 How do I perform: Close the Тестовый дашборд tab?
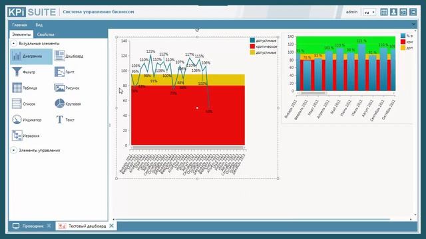[x=111, y=226]
